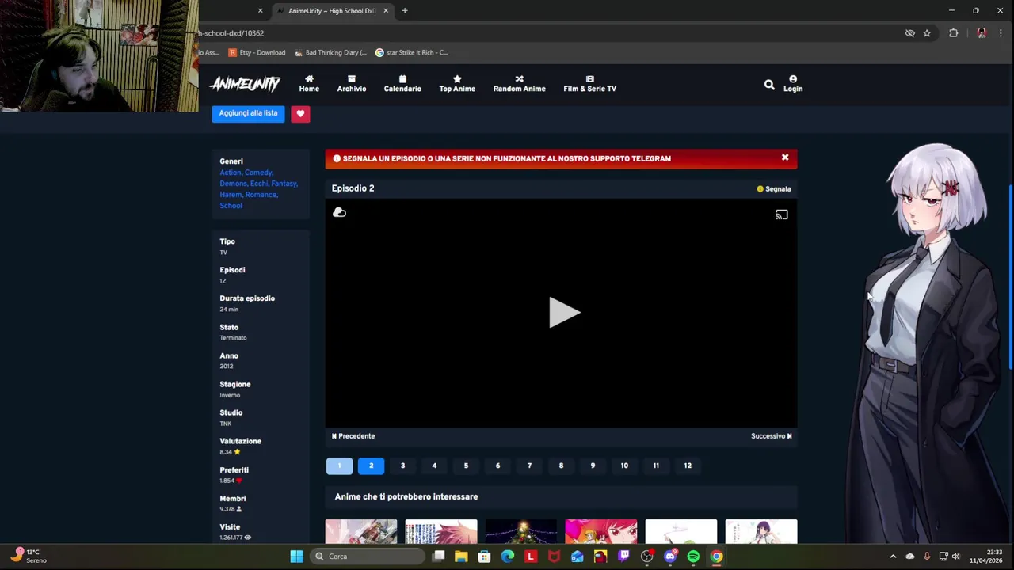Open the Chrome extensions puzzle icon

[x=954, y=33]
